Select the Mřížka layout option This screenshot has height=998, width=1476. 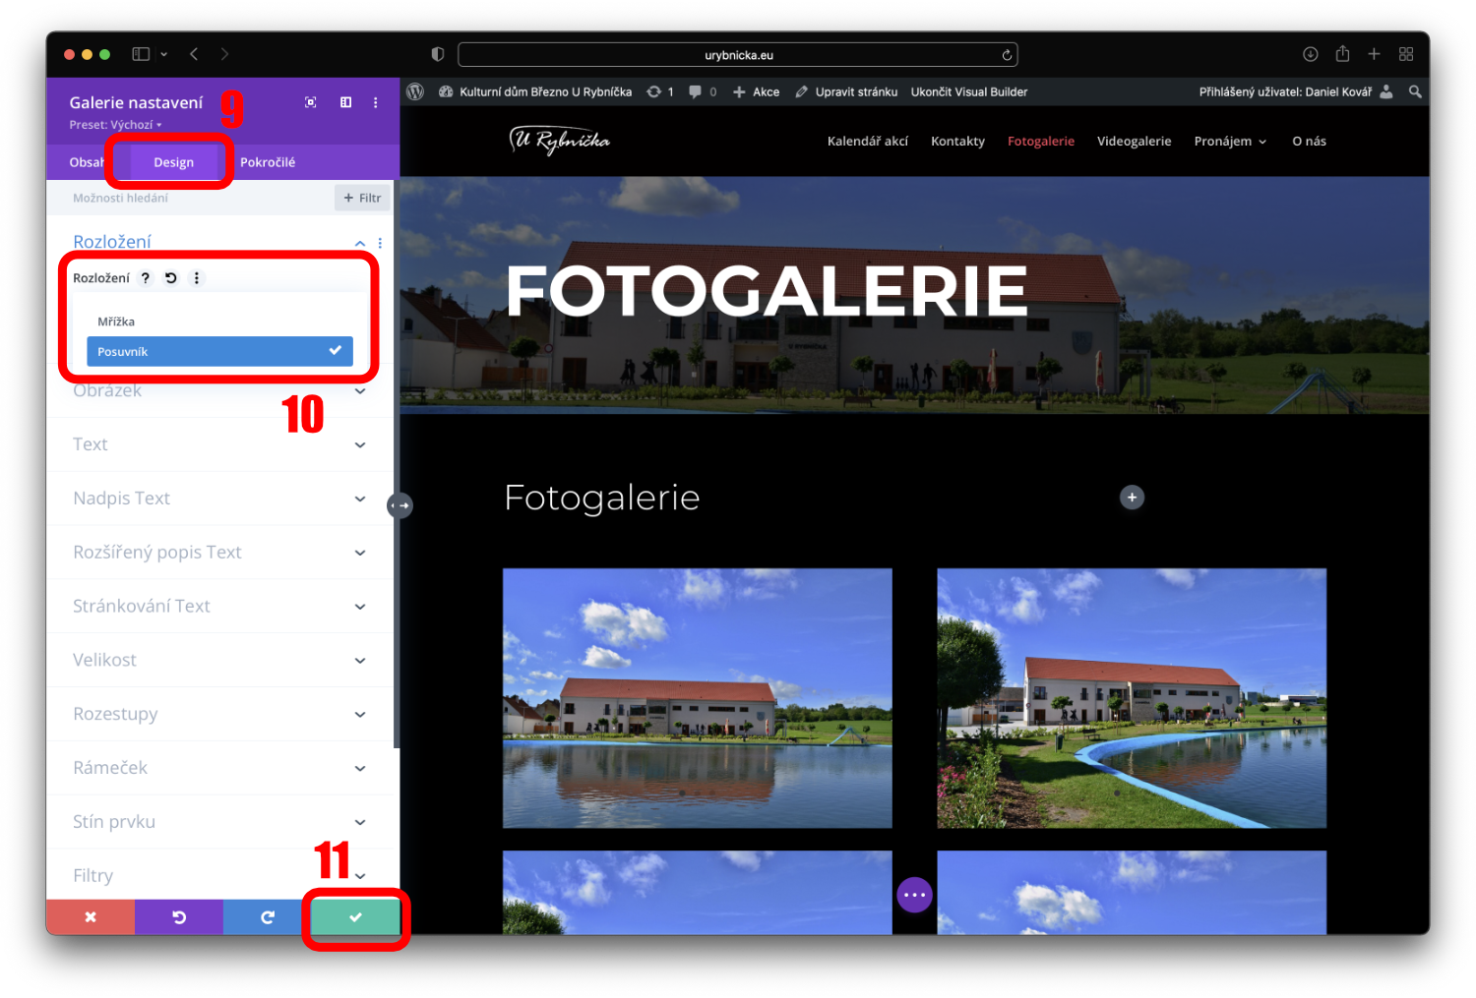116,322
